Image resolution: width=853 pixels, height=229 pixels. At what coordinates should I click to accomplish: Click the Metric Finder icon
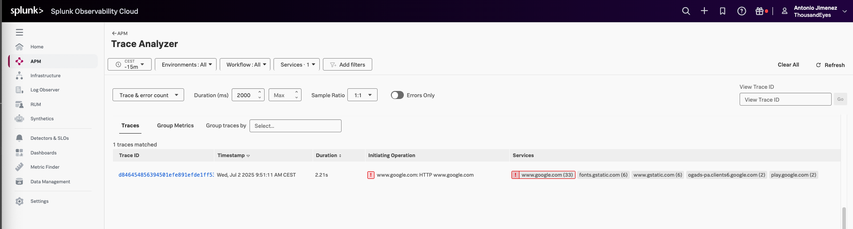(x=19, y=167)
